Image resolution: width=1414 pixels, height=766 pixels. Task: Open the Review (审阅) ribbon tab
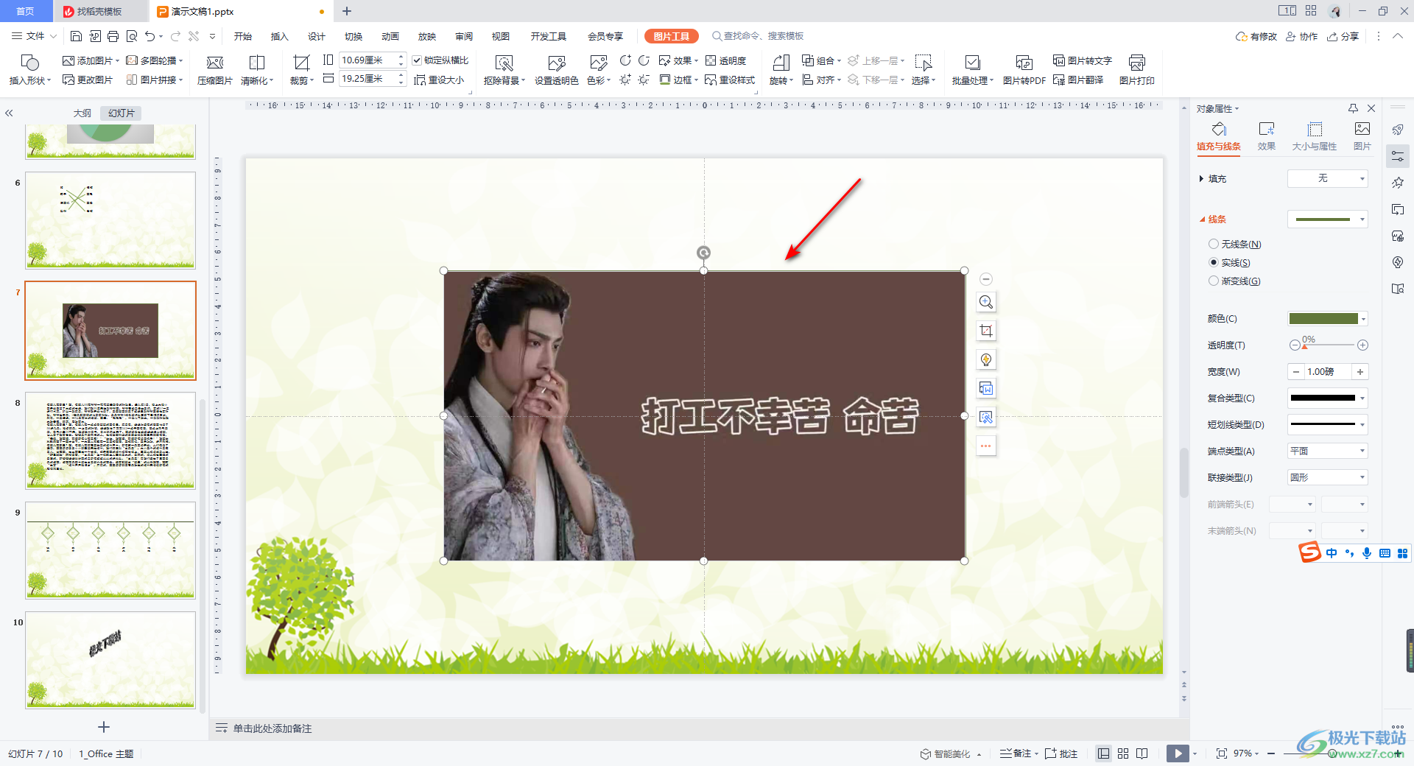coord(464,36)
